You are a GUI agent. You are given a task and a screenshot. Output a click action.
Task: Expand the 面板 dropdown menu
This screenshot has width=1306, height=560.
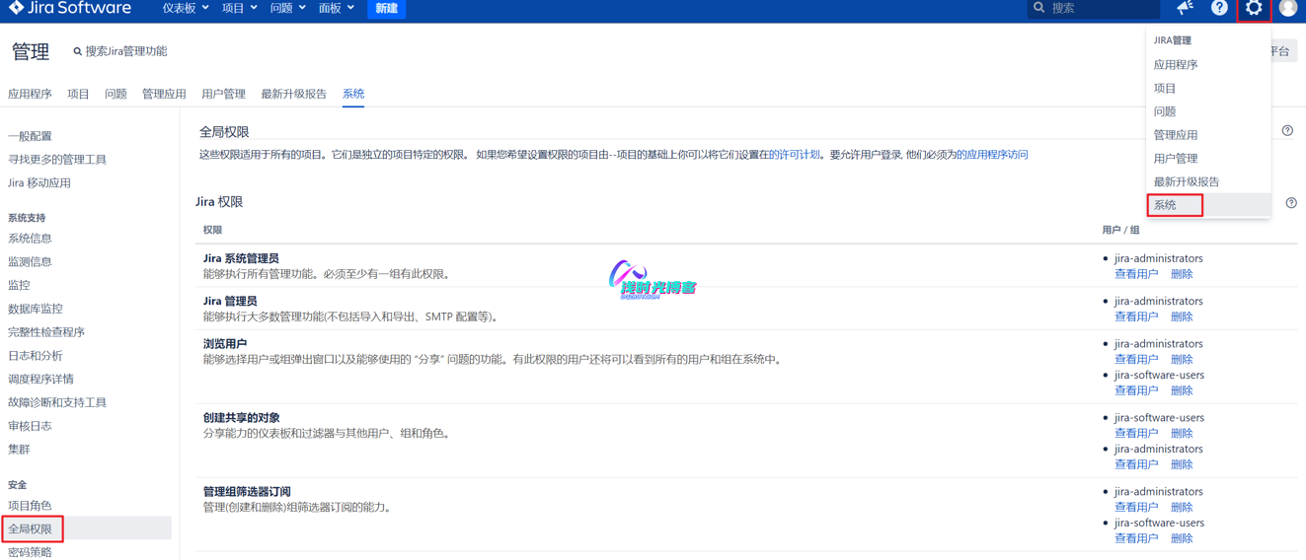click(336, 8)
